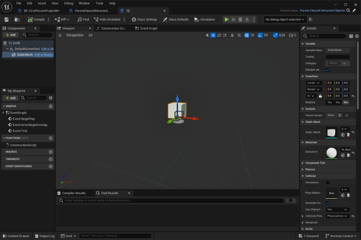Toggle the Simulation Generates Hit Events checkbox

pos(328,183)
